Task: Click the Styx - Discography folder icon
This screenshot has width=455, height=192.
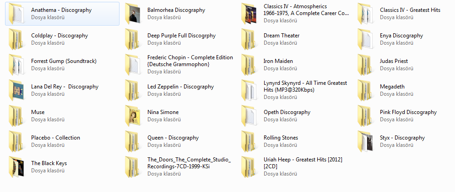Action: click(366, 141)
